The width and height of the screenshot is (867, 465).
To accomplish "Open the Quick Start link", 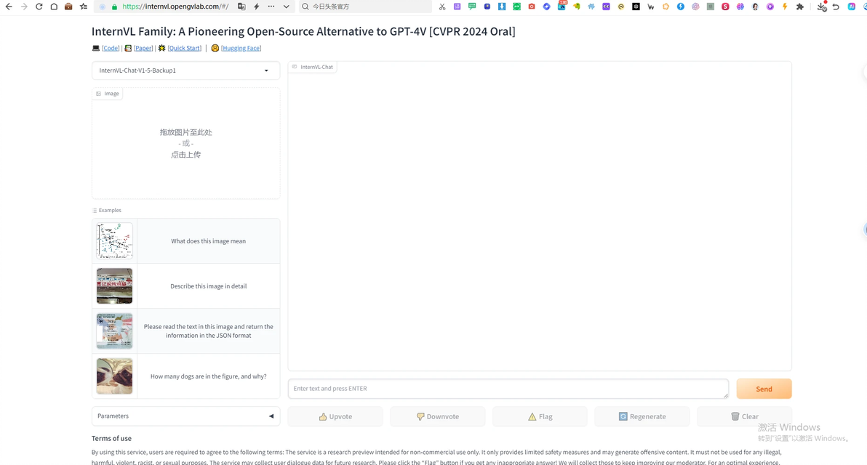I will coord(185,48).
